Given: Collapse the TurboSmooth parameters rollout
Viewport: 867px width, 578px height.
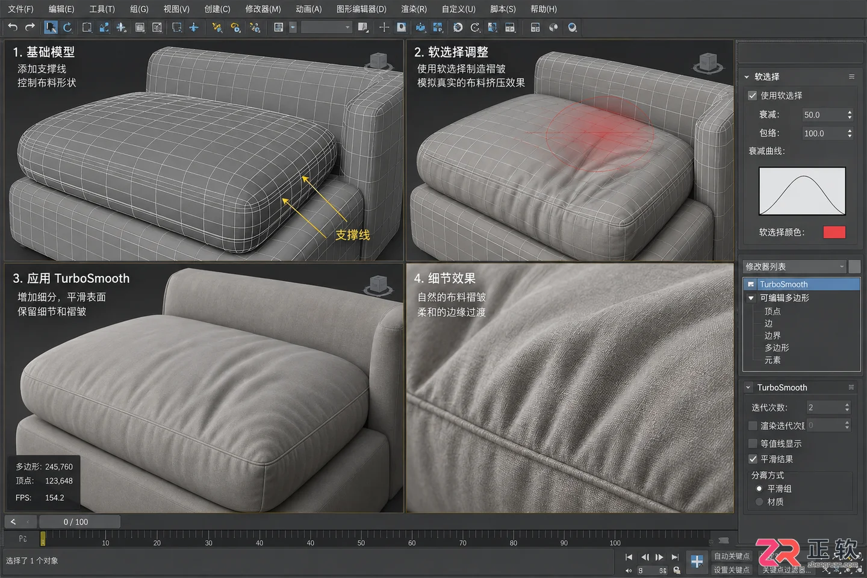Looking at the screenshot, I should 748,387.
